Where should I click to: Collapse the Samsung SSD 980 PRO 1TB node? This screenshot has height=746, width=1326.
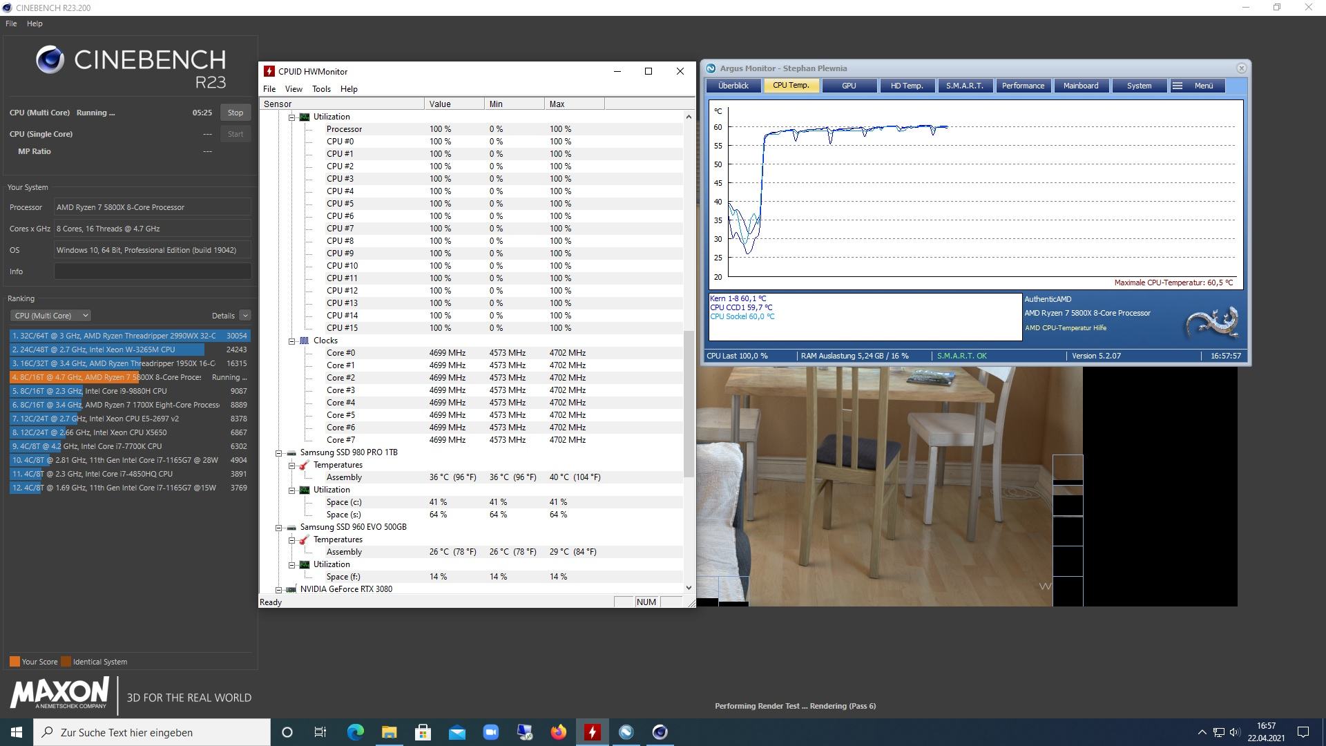click(279, 453)
